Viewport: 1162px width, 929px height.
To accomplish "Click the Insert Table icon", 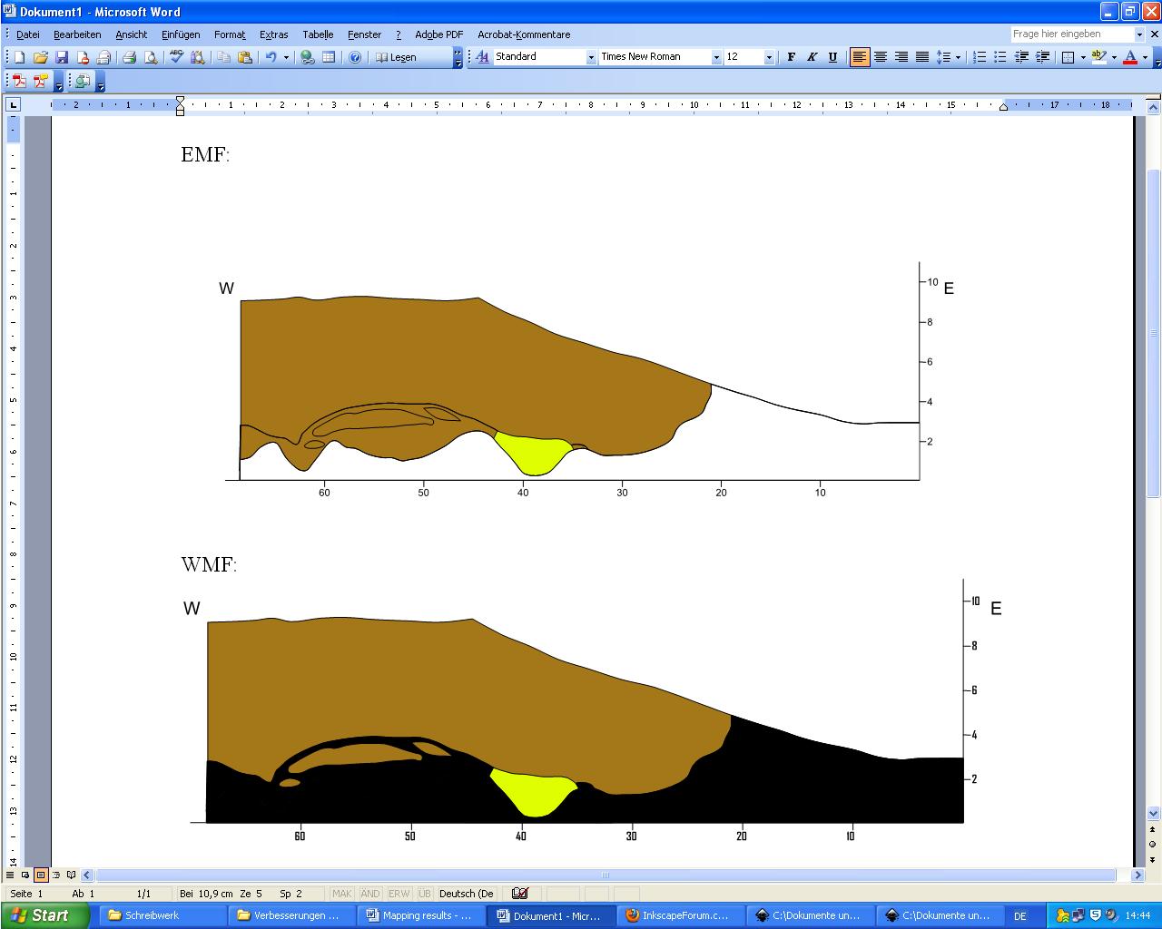I will (329, 57).
